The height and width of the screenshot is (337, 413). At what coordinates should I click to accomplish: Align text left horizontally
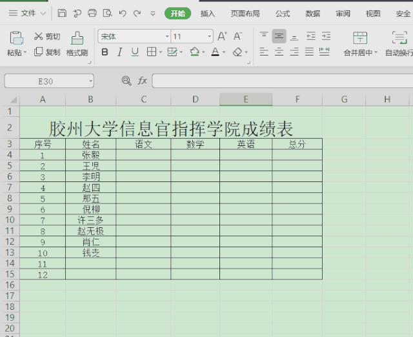264,52
